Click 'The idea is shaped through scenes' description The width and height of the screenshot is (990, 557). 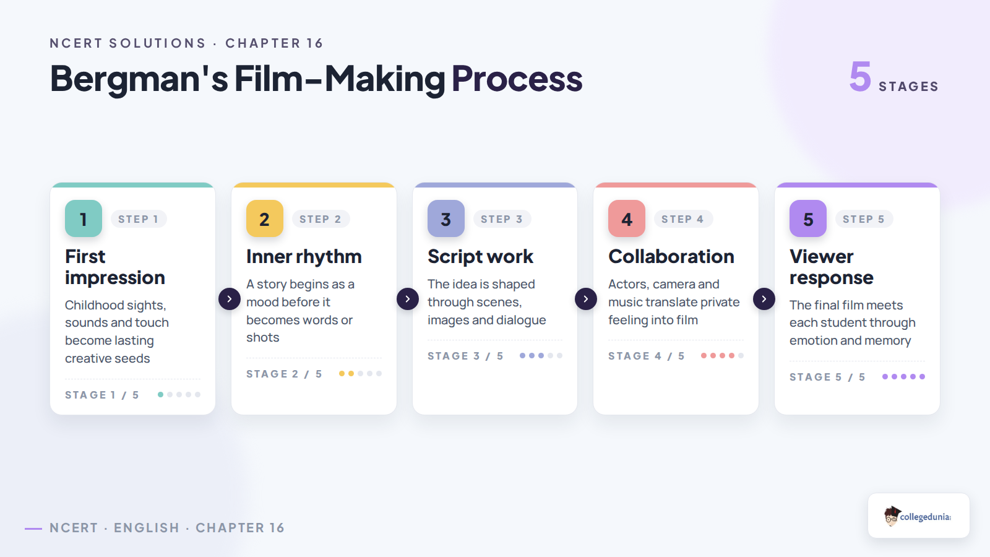coord(487,302)
